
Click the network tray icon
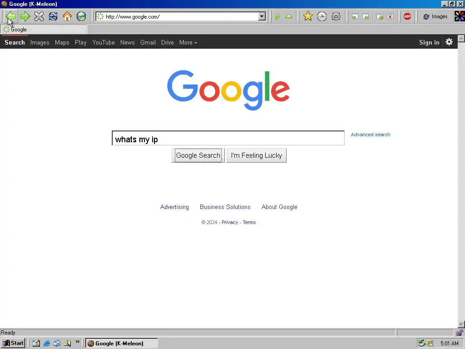[422, 344]
